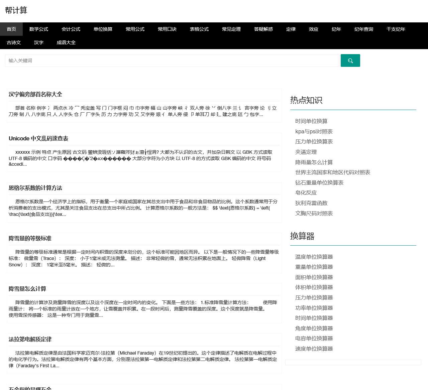Open the 干支纪年 navigation item
This screenshot has height=390, width=428.
click(396, 29)
